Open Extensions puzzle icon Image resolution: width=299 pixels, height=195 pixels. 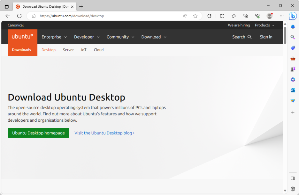[x=209, y=16]
